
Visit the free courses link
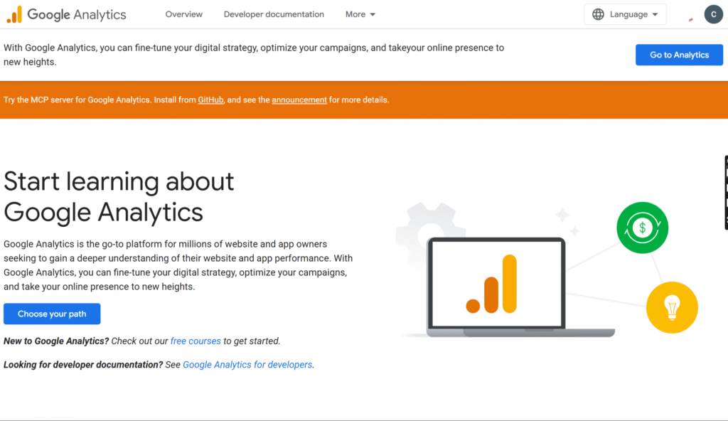pyautogui.click(x=196, y=341)
